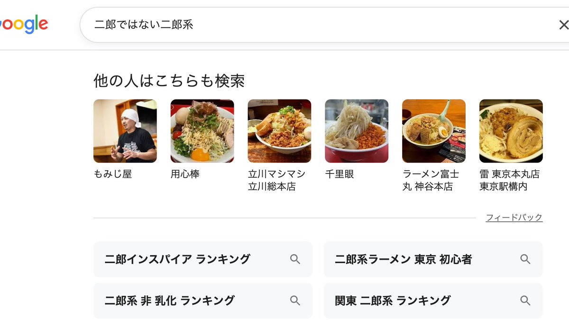569x320 pixels.
Task: Select the 立川マシマシ 立川総本店 photo
Action: tap(279, 131)
